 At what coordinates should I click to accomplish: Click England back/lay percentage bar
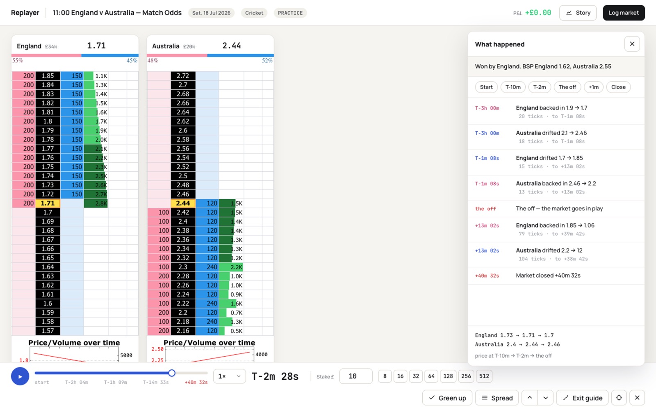click(75, 55)
